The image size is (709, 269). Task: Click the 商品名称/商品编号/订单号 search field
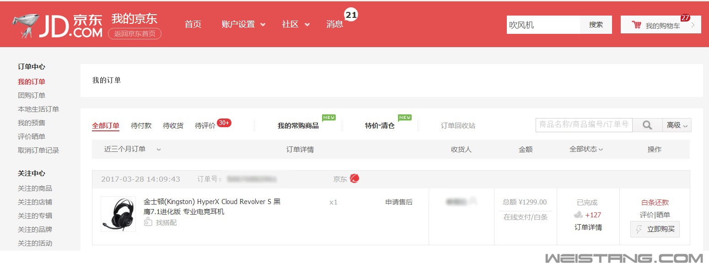pos(584,125)
